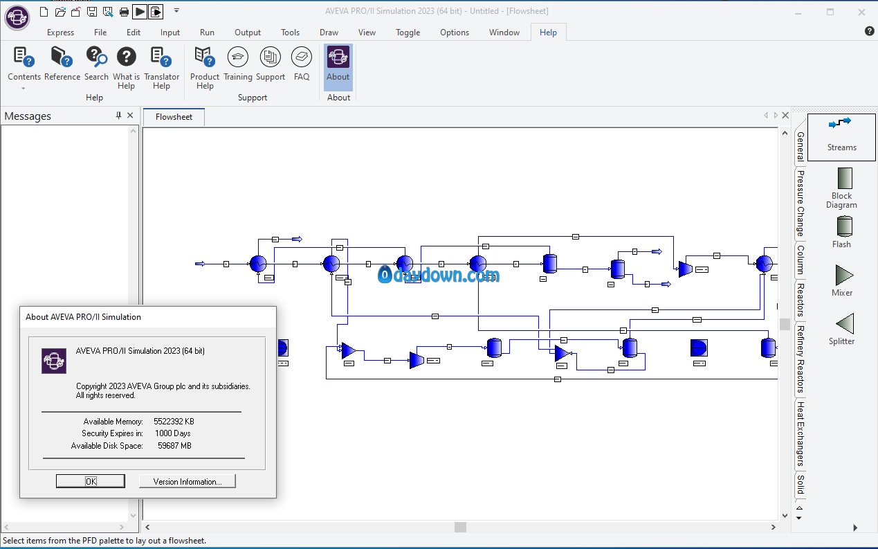The image size is (878, 549).
Task: Click next tab arrow beside Flowsheet close
Action: tap(776, 116)
